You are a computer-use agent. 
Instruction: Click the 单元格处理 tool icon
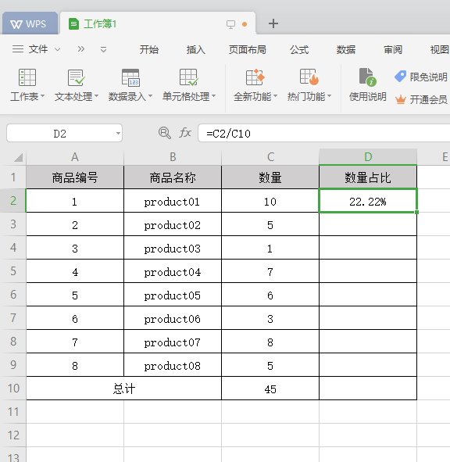click(x=188, y=77)
